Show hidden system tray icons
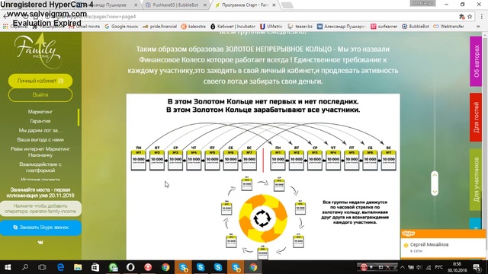 click(x=403, y=267)
